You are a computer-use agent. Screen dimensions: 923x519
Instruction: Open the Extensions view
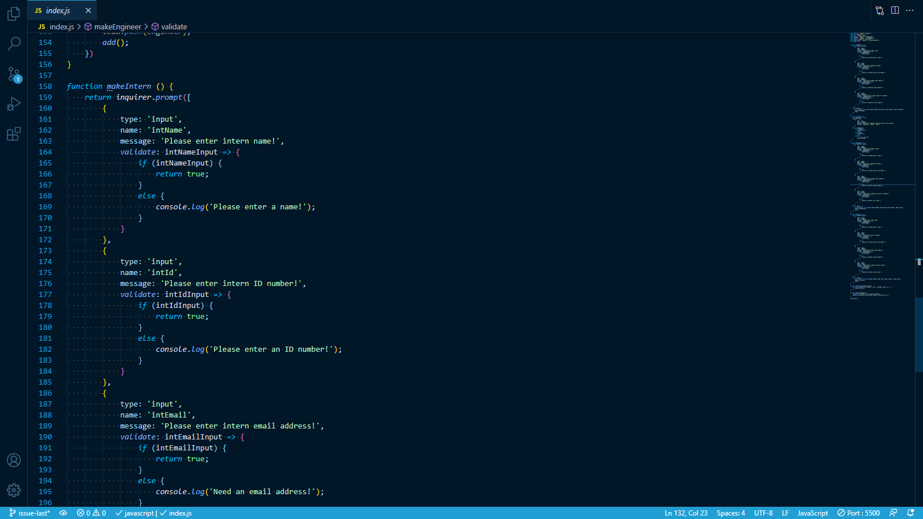point(14,134)
